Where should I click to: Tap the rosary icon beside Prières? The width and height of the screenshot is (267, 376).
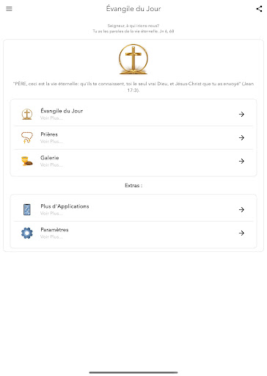pos(27,137)
